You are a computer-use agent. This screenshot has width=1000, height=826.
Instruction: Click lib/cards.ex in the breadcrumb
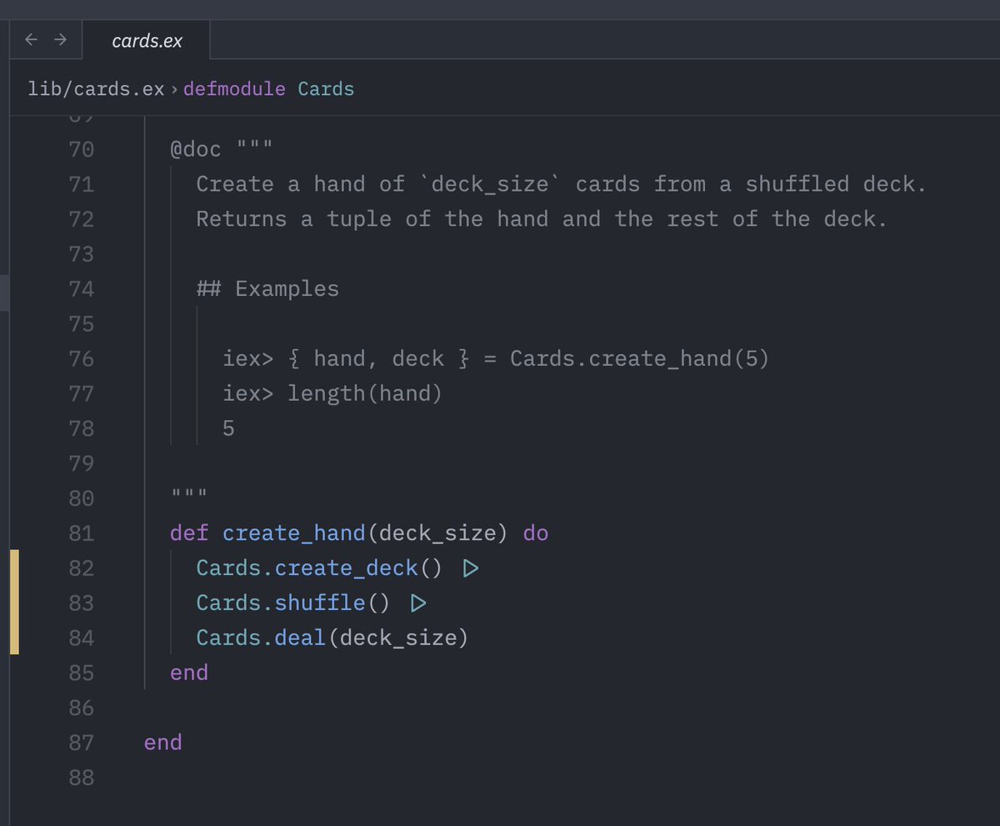pyautogui.click(x=96, y=88)
